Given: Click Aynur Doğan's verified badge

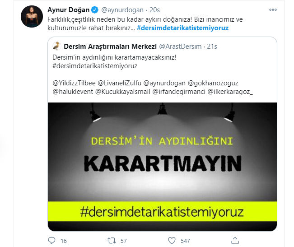Looking at the screenshot, I should click(x=95, y=10).
